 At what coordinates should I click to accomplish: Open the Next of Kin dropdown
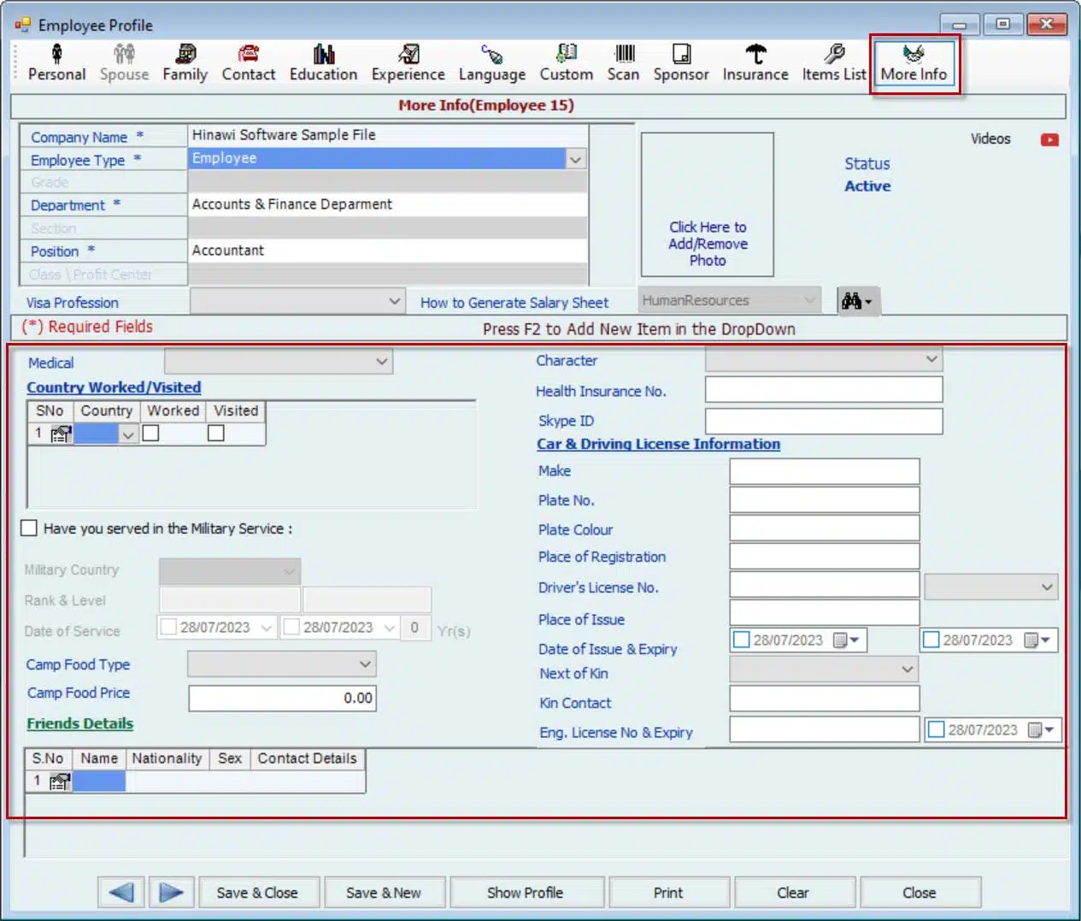(x=908, y=669)
